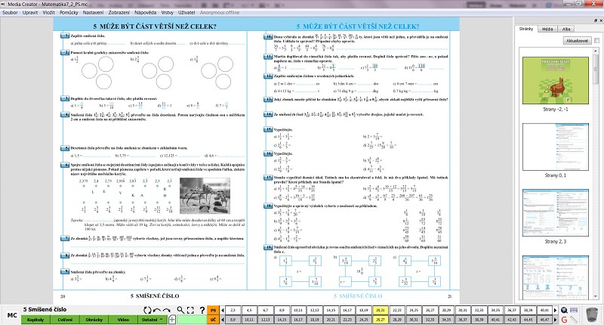604x325 pixels.
Task: Open the Upravit menu
Action: click(30, 12)
